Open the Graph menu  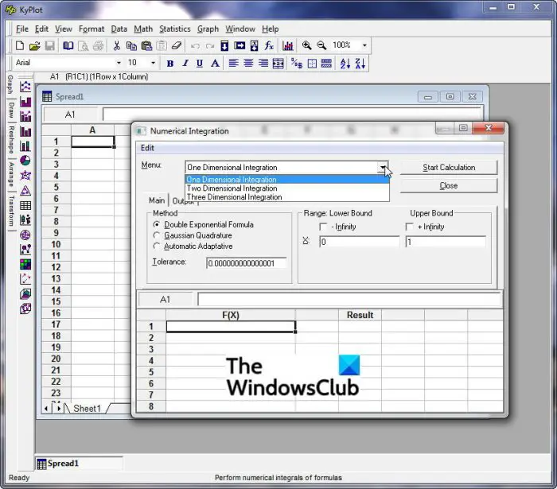pos(208,29)
